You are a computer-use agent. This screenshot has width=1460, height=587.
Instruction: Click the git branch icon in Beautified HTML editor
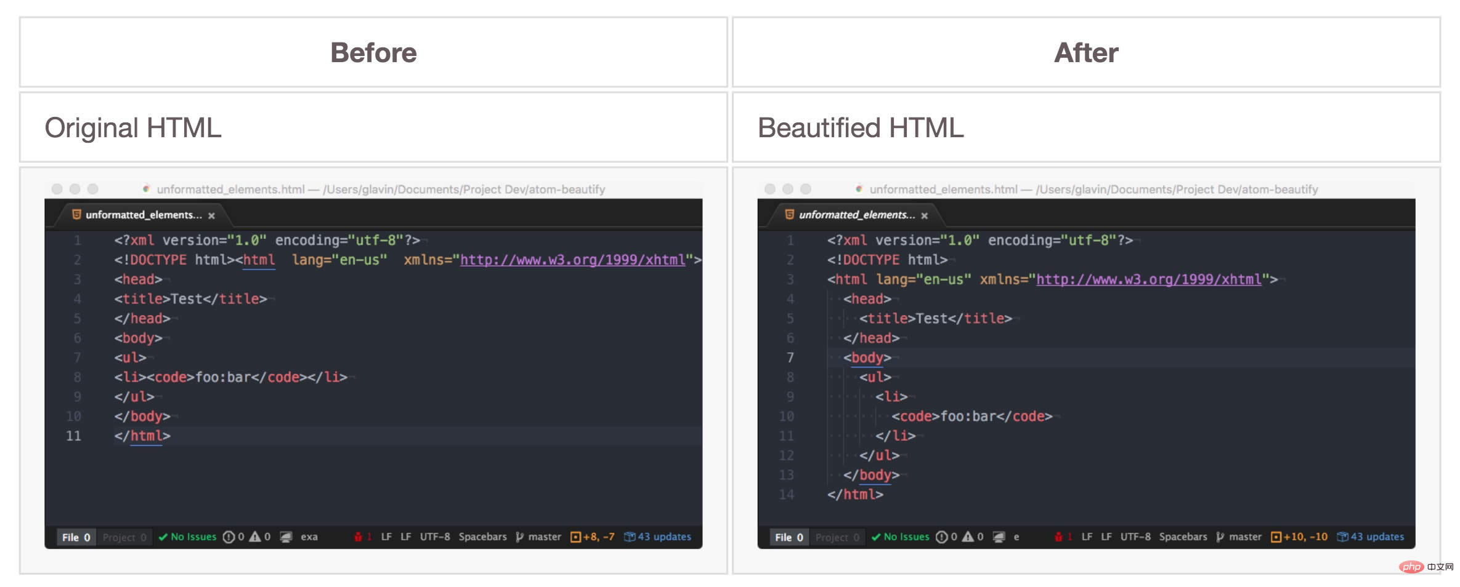1220,537
